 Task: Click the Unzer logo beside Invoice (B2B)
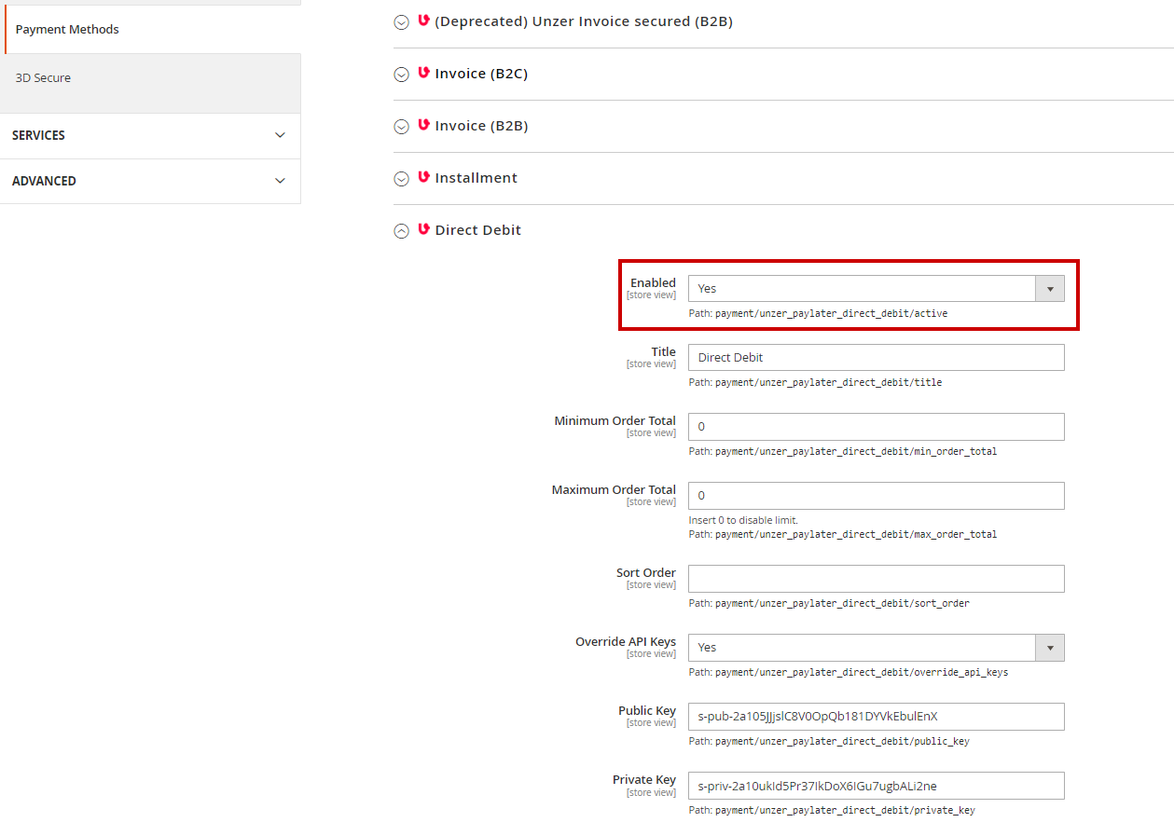(x=424, y=125)
